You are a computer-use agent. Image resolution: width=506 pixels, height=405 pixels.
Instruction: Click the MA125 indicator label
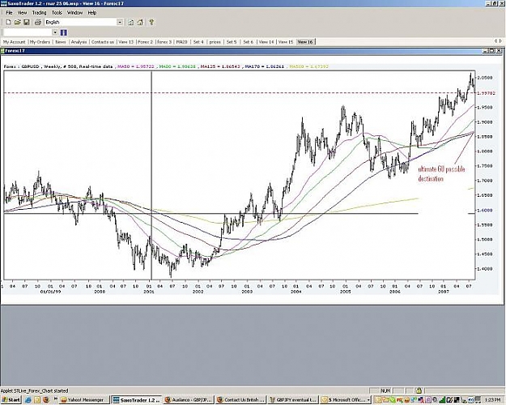(x=221, y=66)
